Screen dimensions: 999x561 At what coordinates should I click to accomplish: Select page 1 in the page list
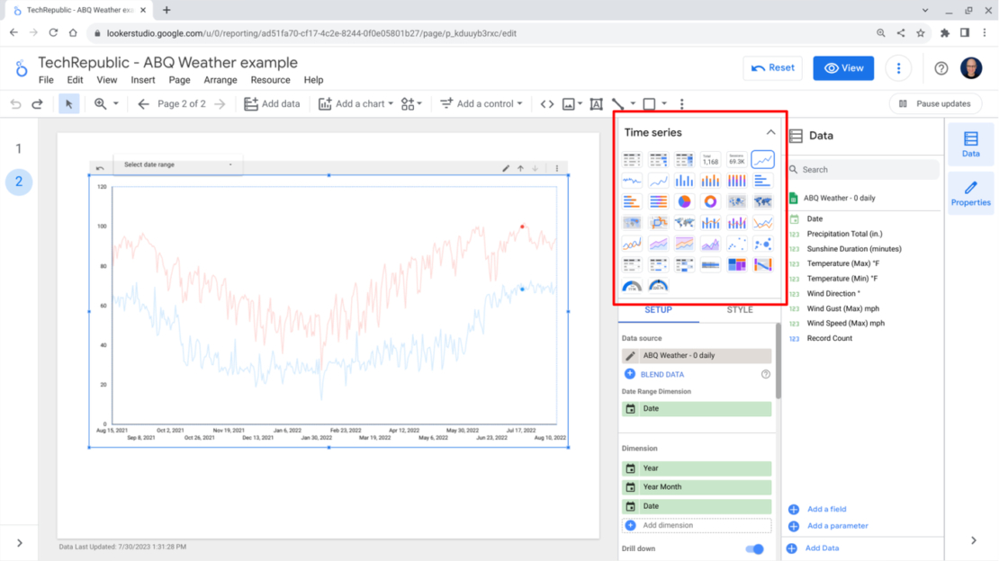[x=19, y=148]
